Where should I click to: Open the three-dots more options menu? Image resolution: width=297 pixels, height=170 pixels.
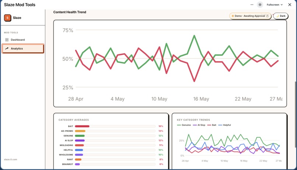252,5
